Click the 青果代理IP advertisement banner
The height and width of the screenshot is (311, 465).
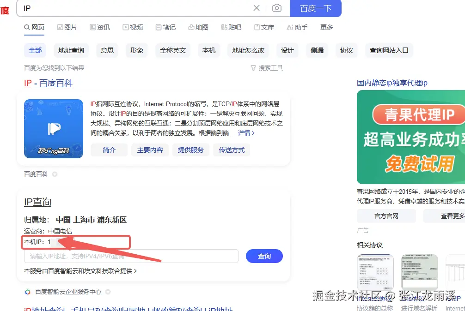[411, 137]
